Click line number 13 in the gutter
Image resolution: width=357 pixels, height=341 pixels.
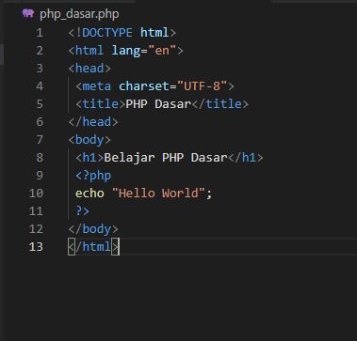pos(36,247)
